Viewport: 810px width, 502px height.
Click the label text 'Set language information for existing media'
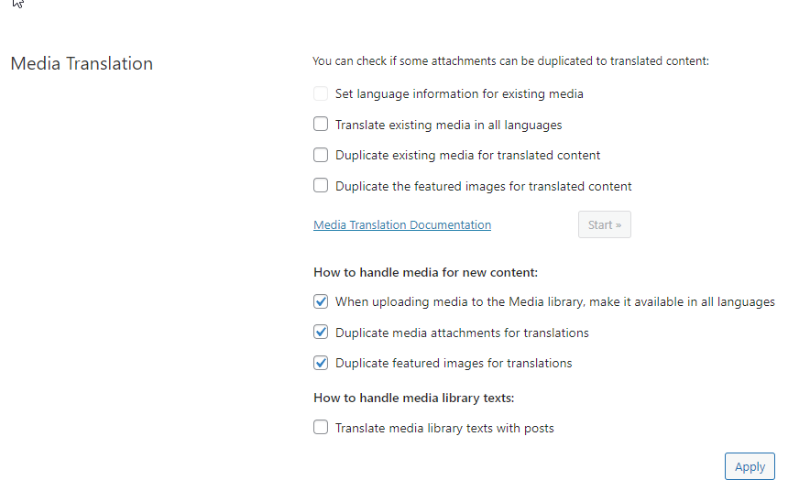coord(459,94)
